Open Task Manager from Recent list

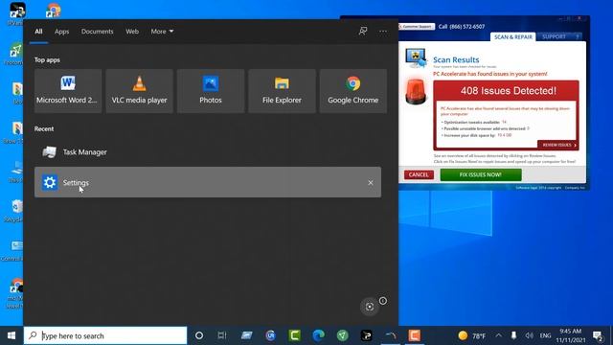coord(208,152)
